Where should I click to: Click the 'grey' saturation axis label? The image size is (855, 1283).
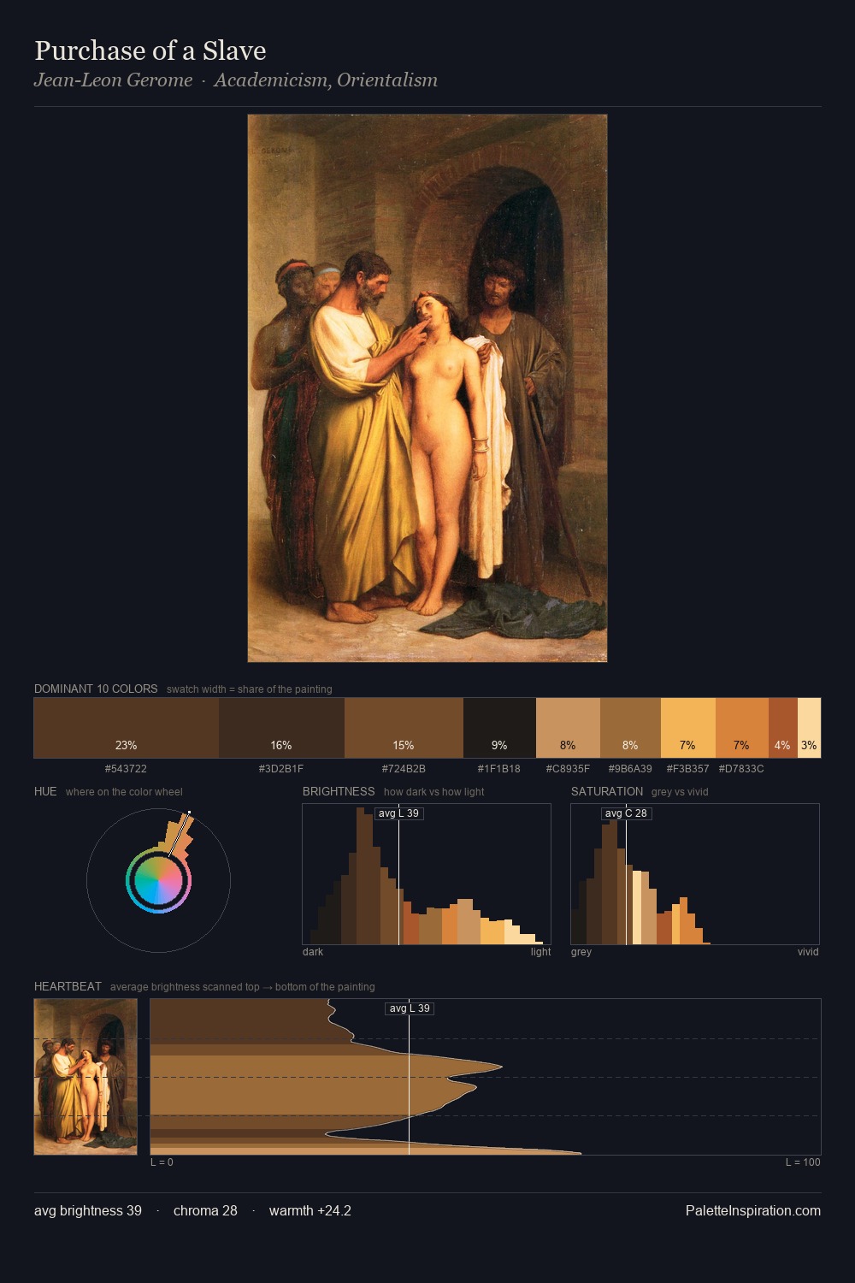click(581, 952)
